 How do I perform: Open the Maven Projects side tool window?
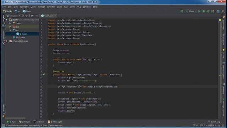pos(224,70)
